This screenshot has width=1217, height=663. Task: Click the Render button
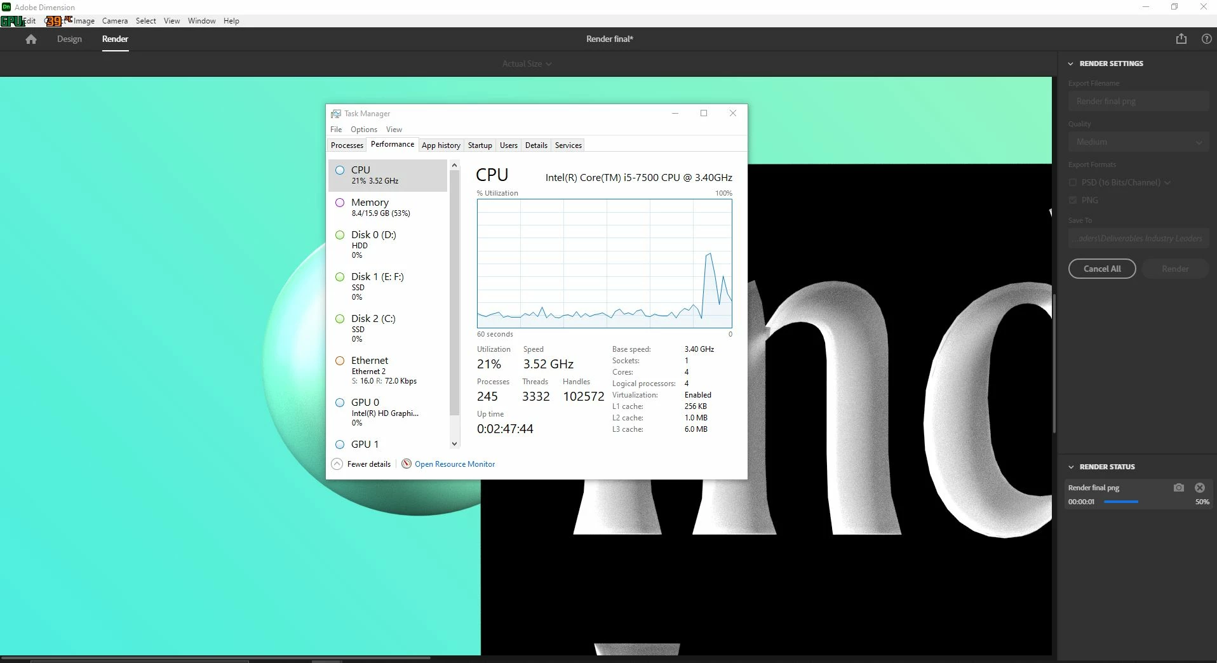click(1175, 269)
